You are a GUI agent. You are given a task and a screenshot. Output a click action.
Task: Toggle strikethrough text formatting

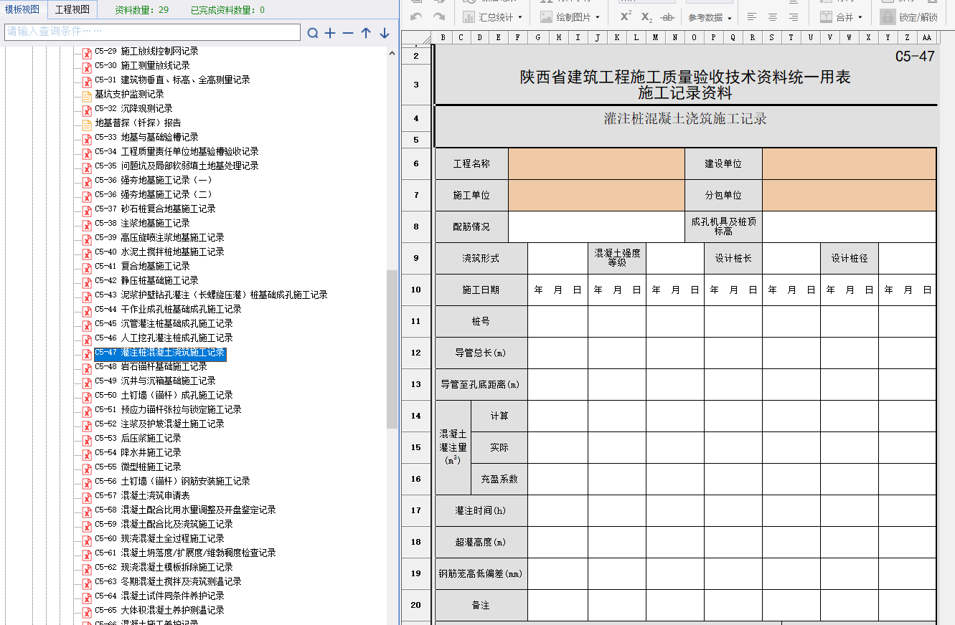tap(667, 16)
